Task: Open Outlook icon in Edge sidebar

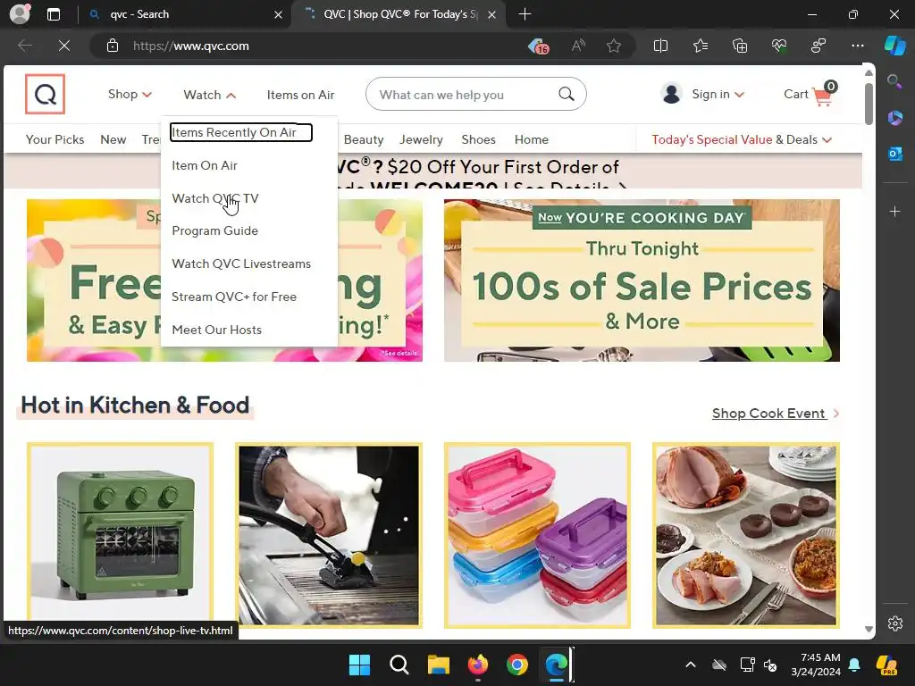Action: tap(894, 154)
